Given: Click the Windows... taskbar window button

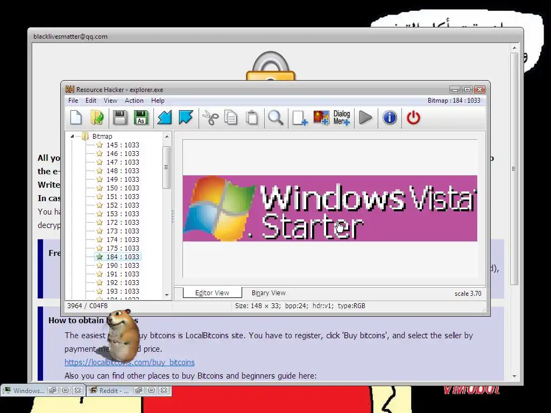Looking at the screenshot, I should [43, 390].
